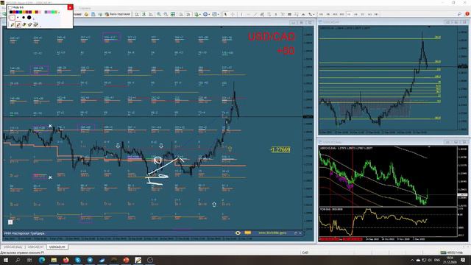Viewport: 471px width, 265px height.
Task: Click the USD/CAD red title text
Action: point(272,37)
